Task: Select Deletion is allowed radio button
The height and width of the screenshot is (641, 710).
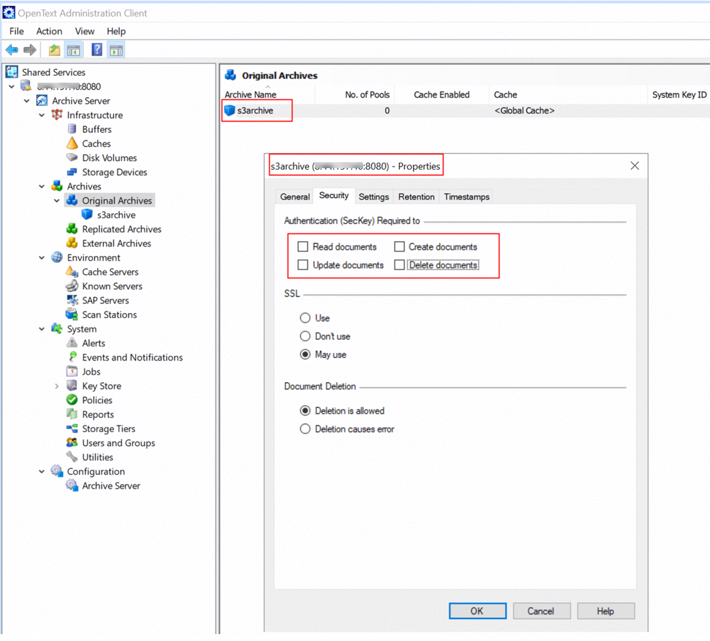Action: pos(305,411)
